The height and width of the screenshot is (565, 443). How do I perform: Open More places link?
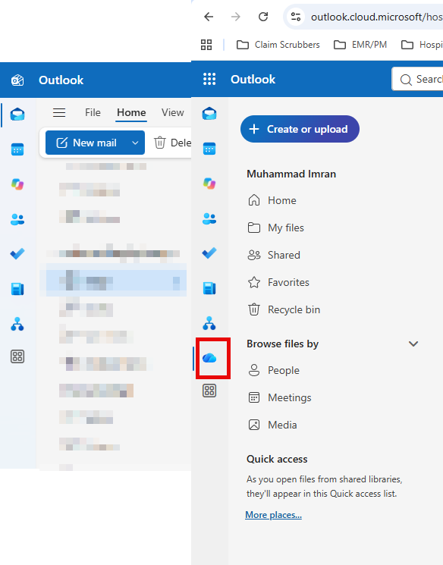(x=273, y=515)
